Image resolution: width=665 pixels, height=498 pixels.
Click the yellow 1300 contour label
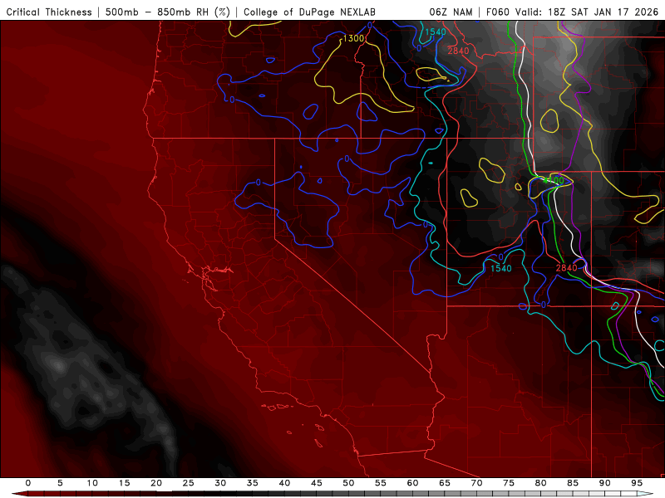[353, 38]
